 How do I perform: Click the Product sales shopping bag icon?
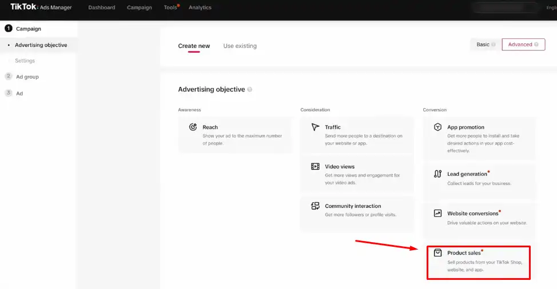(x=437, y=252)
